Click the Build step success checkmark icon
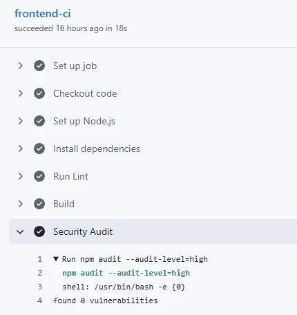Viewport: 297px width, 315px height. tap(39, 204)
